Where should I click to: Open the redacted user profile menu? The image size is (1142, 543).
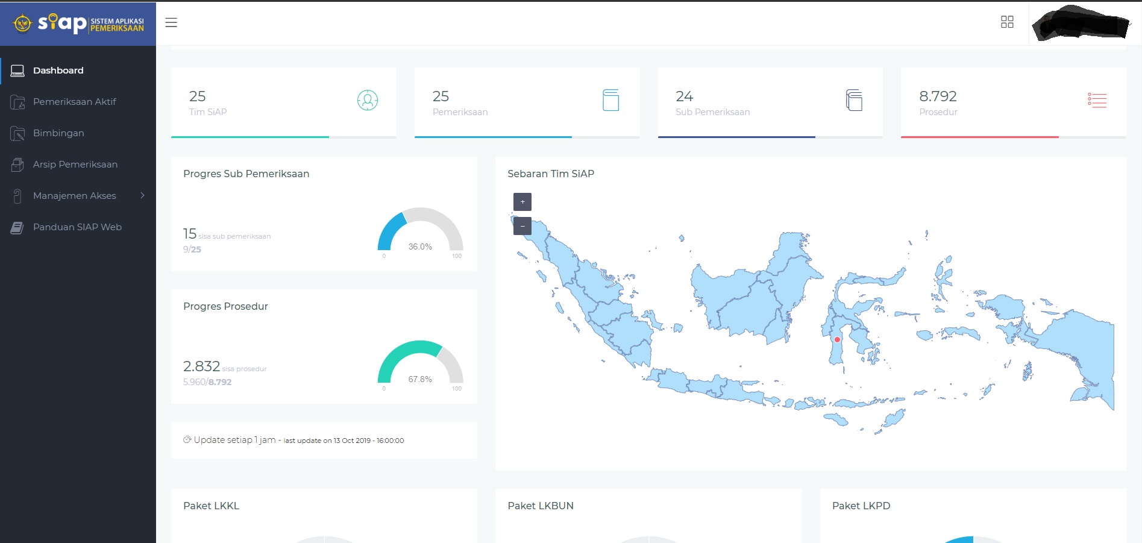[1081, 24]
